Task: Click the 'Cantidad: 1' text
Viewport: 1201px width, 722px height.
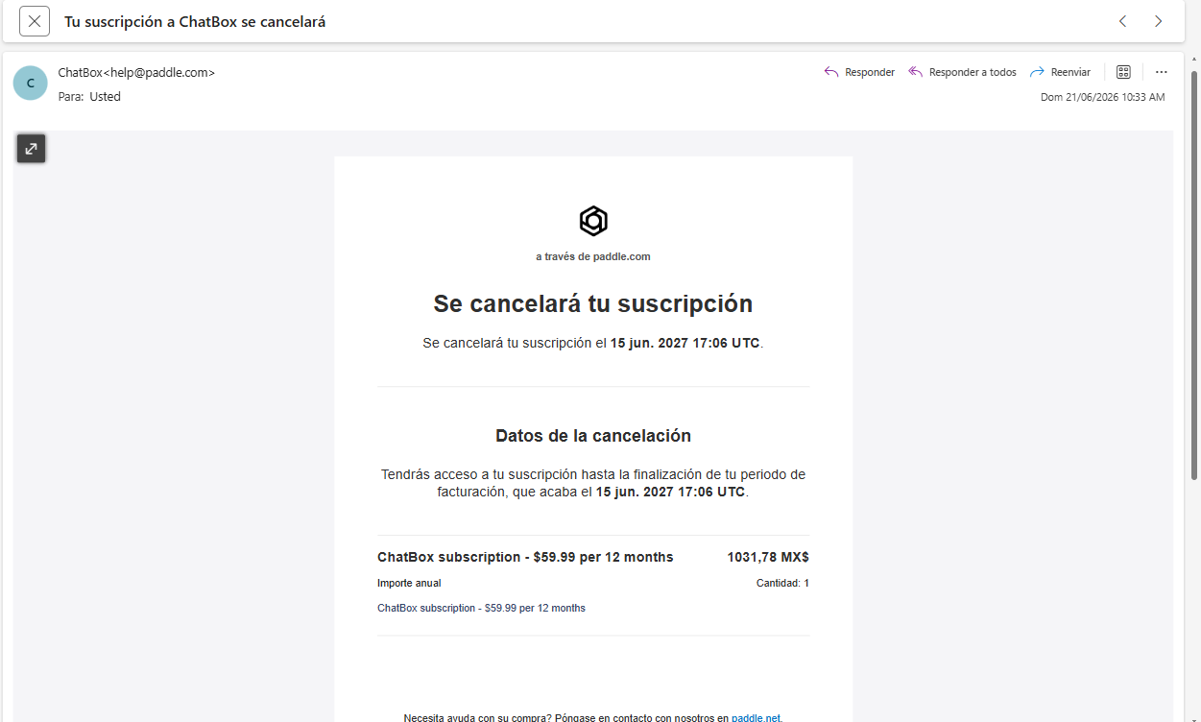Action: [x=782, y=583]
